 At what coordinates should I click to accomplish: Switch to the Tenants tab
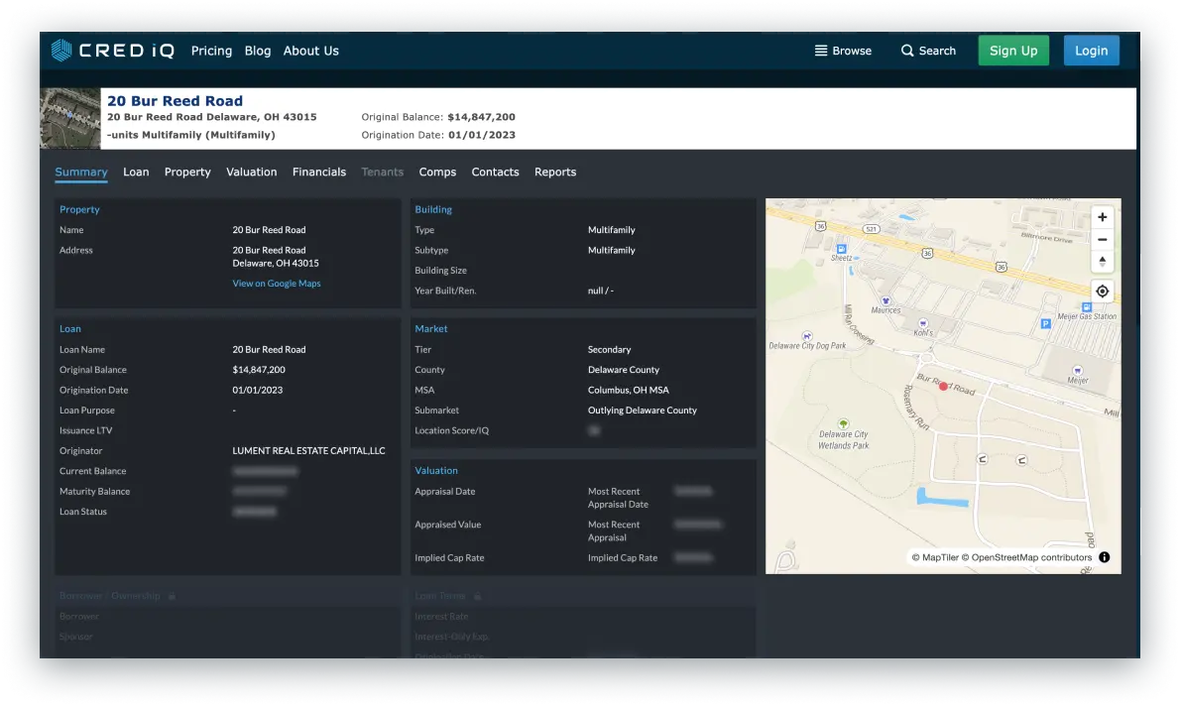click(383, 173)
